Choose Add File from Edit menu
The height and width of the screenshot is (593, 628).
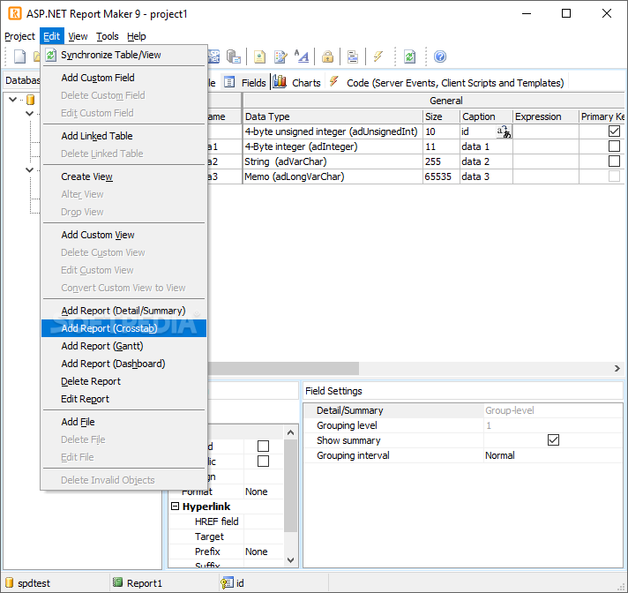(x=123, y=422)
